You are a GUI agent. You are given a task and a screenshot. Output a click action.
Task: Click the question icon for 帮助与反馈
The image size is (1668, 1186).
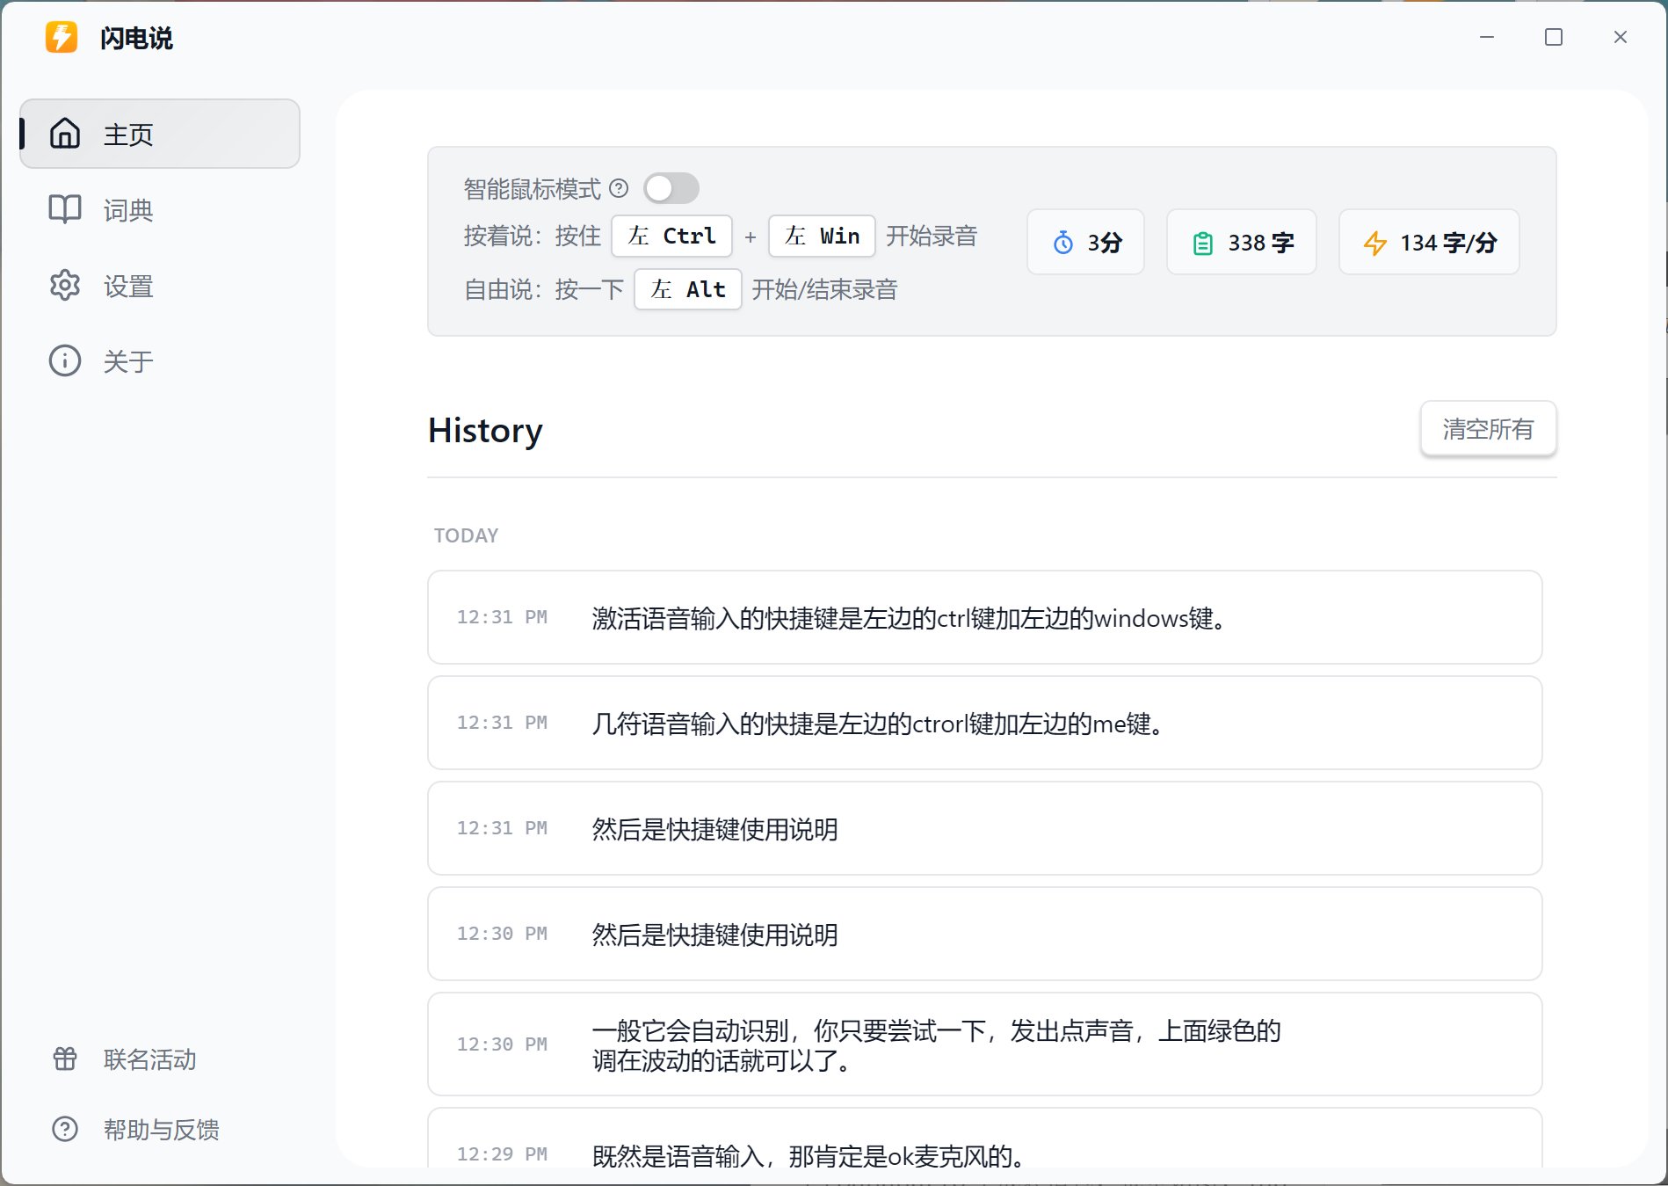point(65,1129)
